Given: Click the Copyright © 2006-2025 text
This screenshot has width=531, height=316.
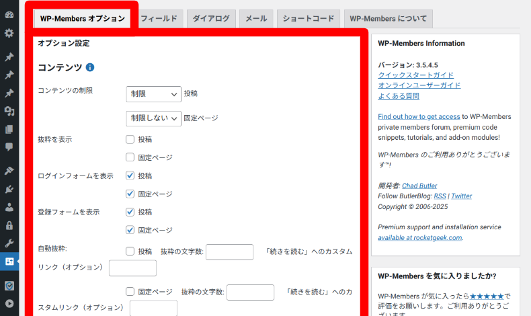Looking at the screenshot, I should 413,206.
